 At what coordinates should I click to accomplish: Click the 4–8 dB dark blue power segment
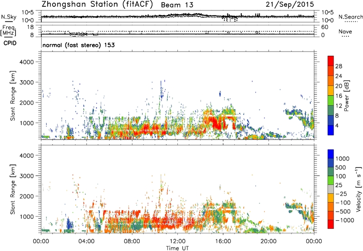(x=331, y=121)
